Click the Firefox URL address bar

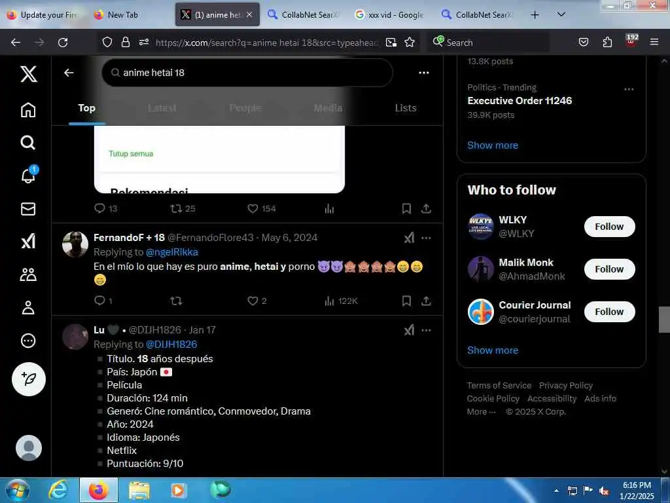[267, 43]
